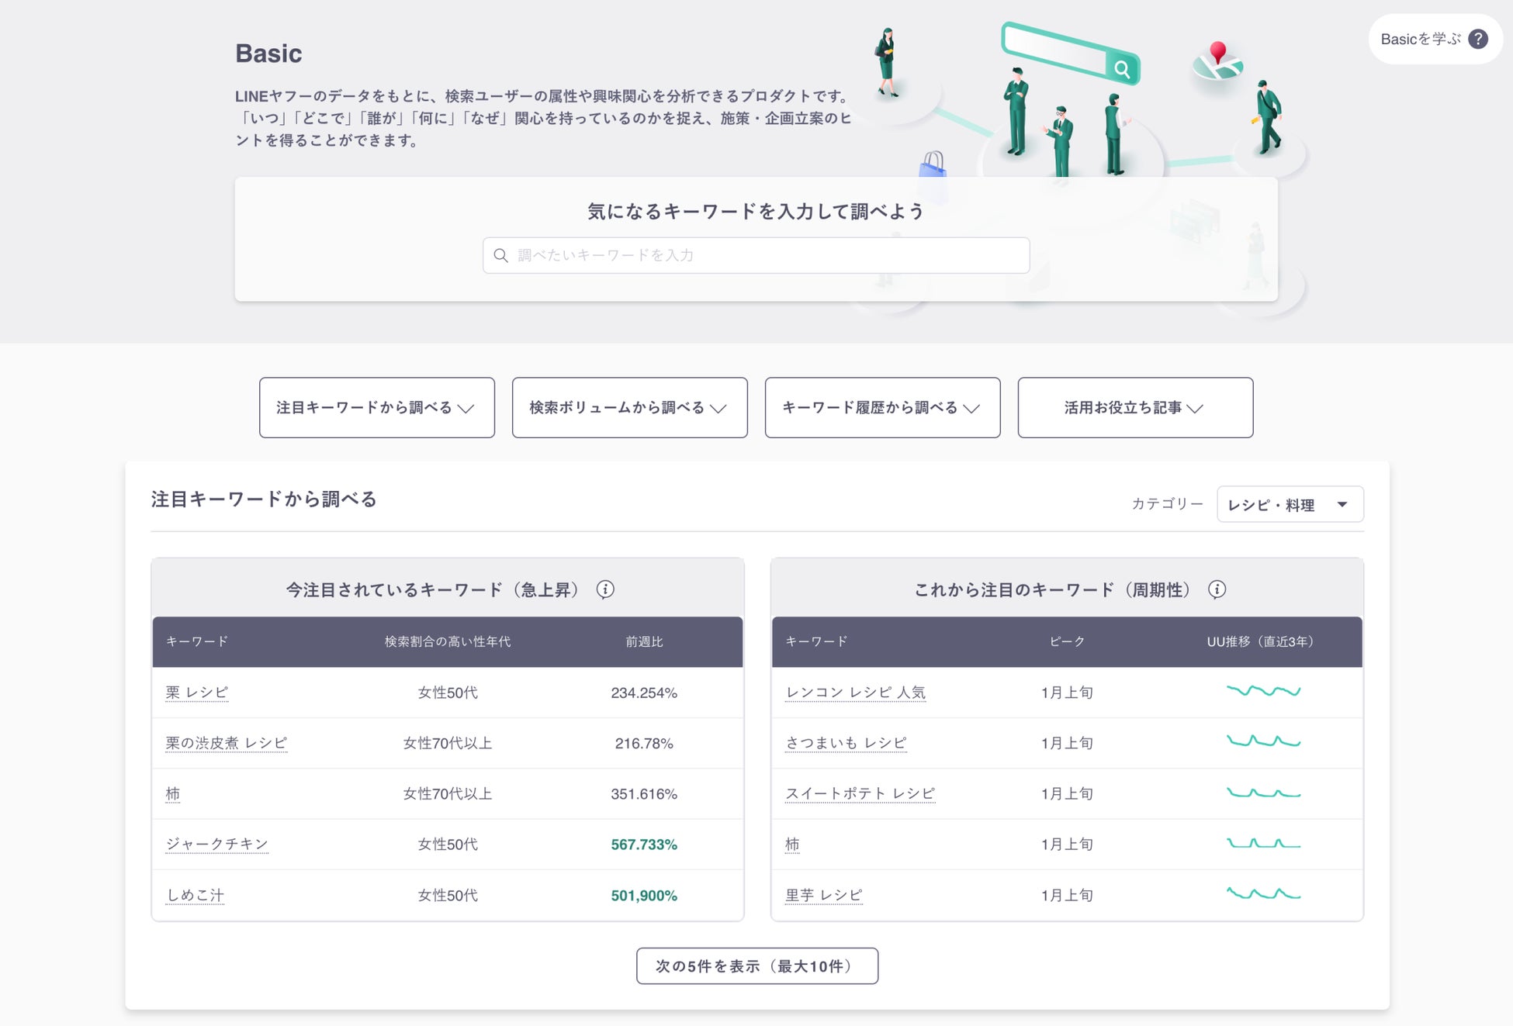Click the UU trend sparkline for レンコン レシピ 人気

(x=1262, y=691)
